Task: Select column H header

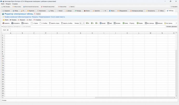Action: [92, 33]
